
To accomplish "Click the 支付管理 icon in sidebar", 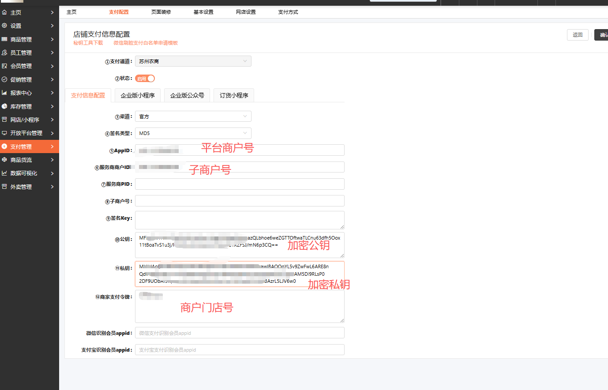I will tap(4, 146).
